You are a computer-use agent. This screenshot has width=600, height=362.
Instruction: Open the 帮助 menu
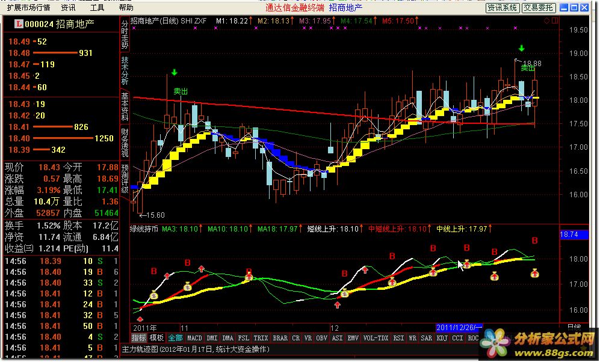coord(126,7)
